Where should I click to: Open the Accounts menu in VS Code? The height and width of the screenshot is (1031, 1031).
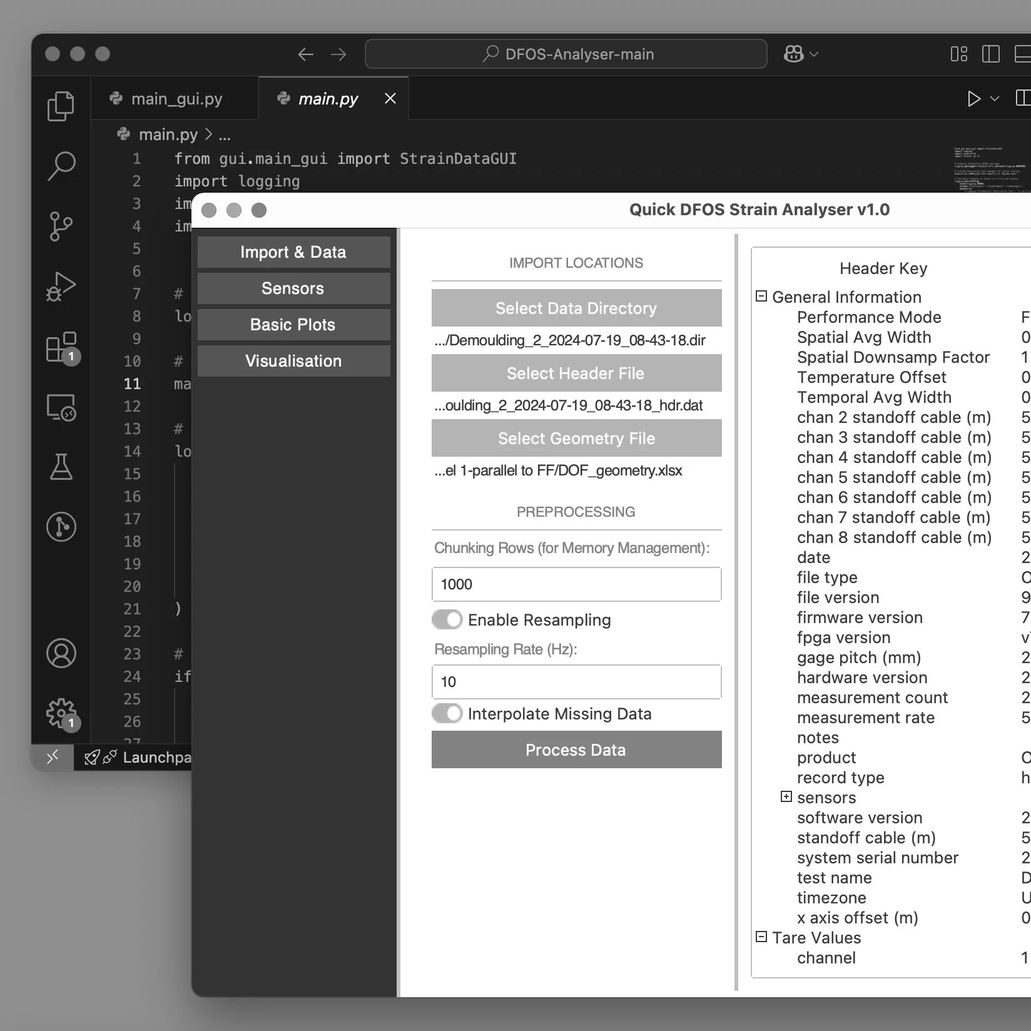[x=61, y=653]
